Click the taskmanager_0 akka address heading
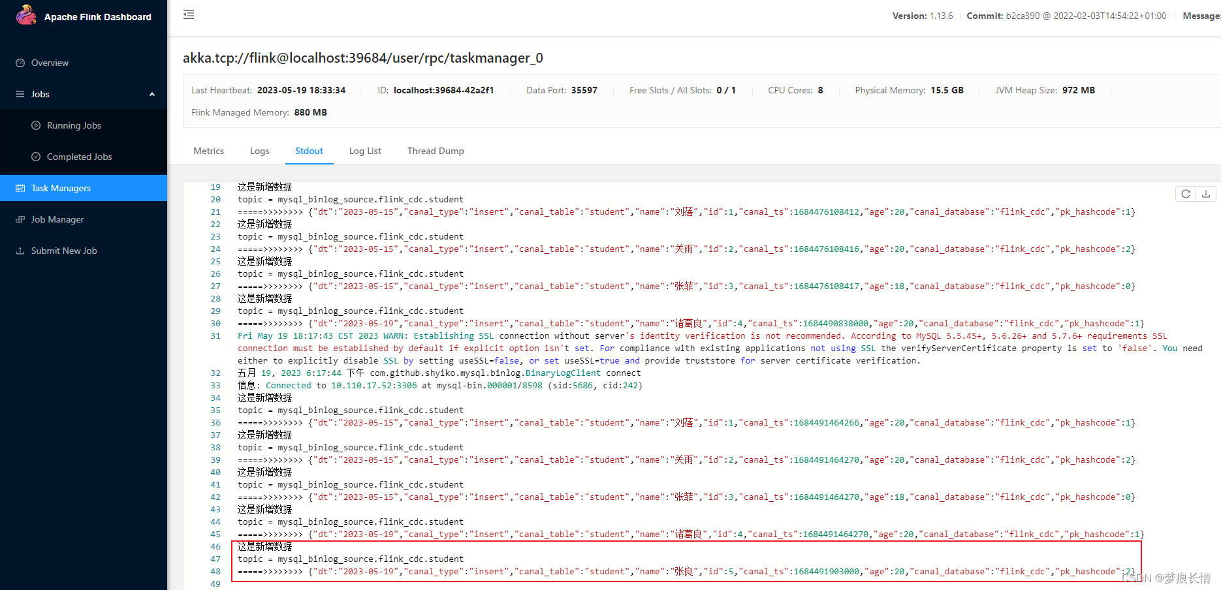The height and width of the screenshot is (590, 1221). point(363,58)
